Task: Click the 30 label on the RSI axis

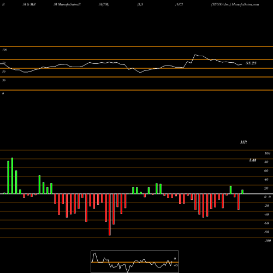Action: [x=4, y=80]
